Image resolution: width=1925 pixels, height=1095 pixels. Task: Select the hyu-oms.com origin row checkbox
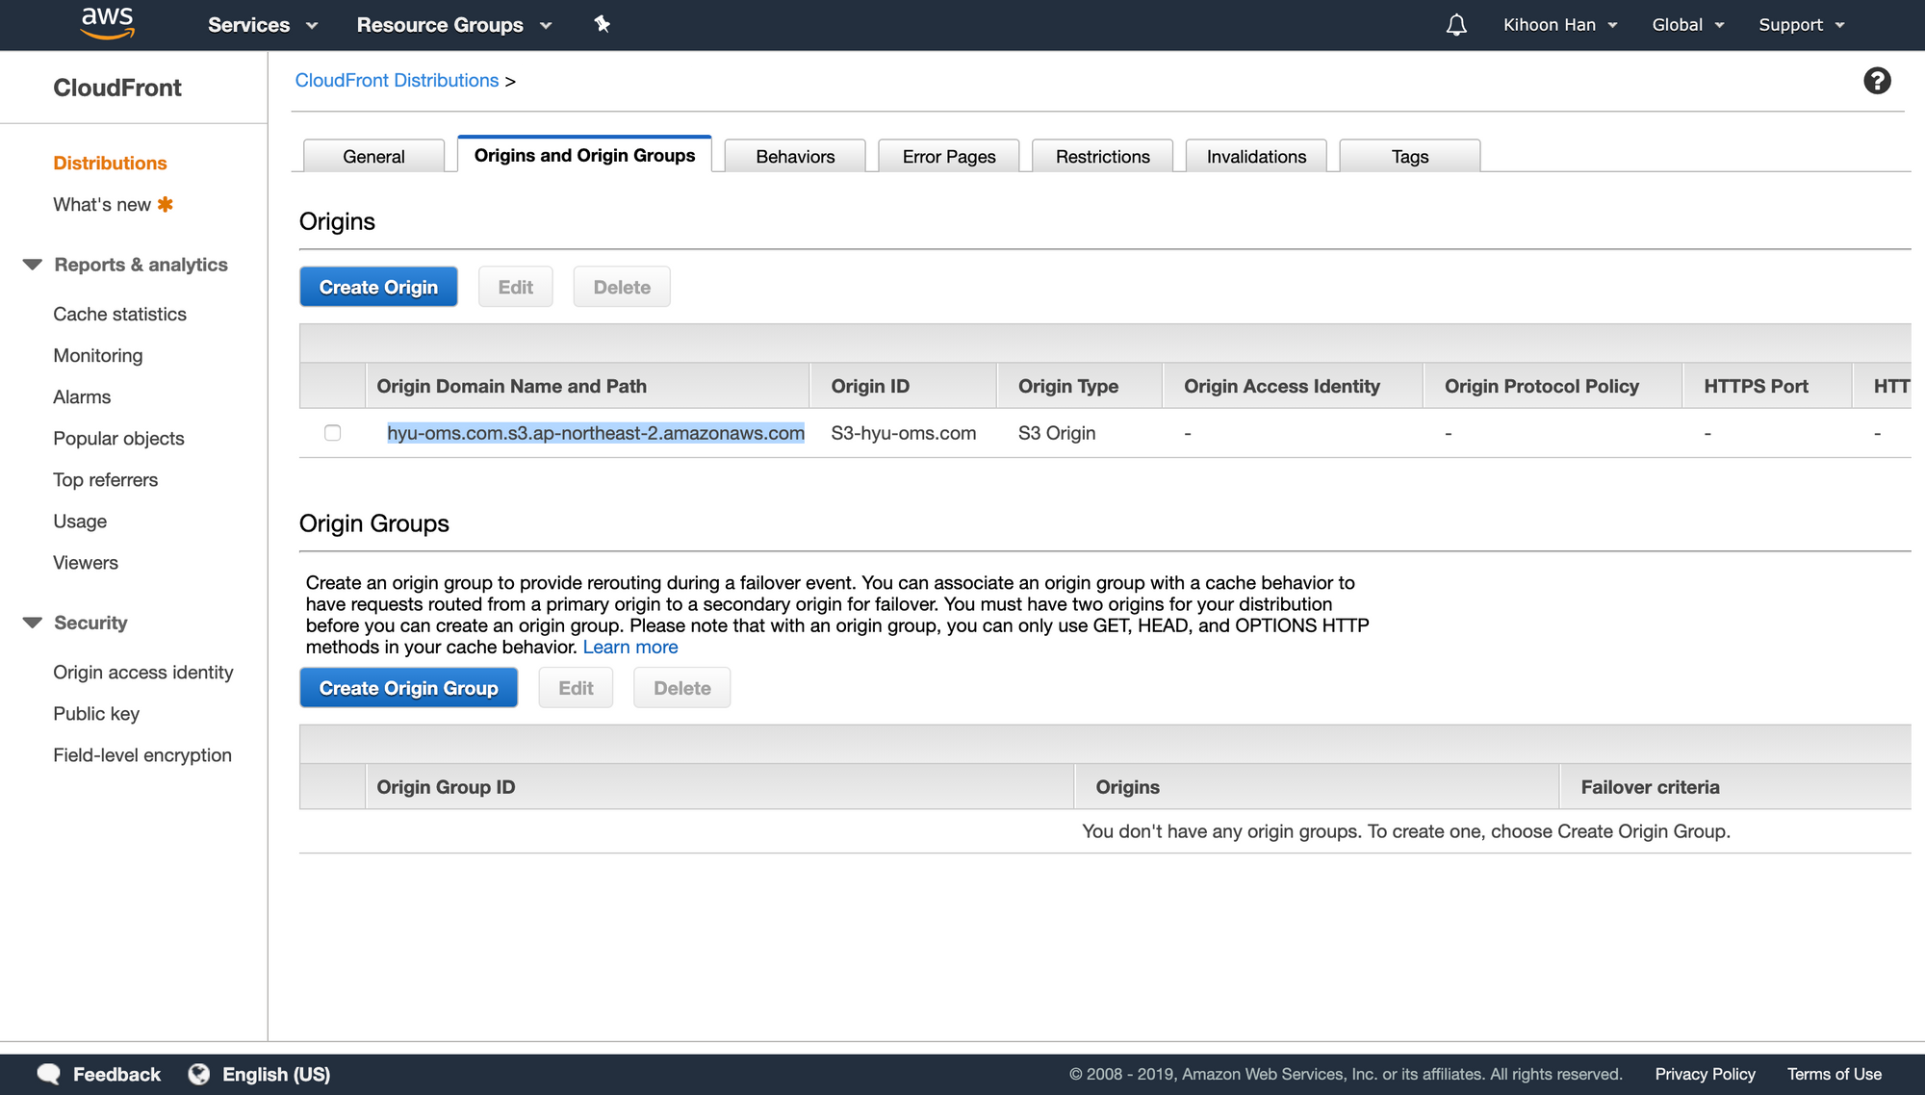tap(333, 433)
